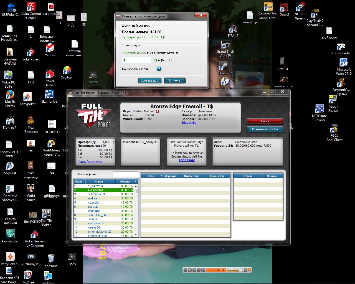This screenshot has height=284, width=355.
Task: Open the Edge инфо link
Action: pyautogui.click(x=189, y=123)
